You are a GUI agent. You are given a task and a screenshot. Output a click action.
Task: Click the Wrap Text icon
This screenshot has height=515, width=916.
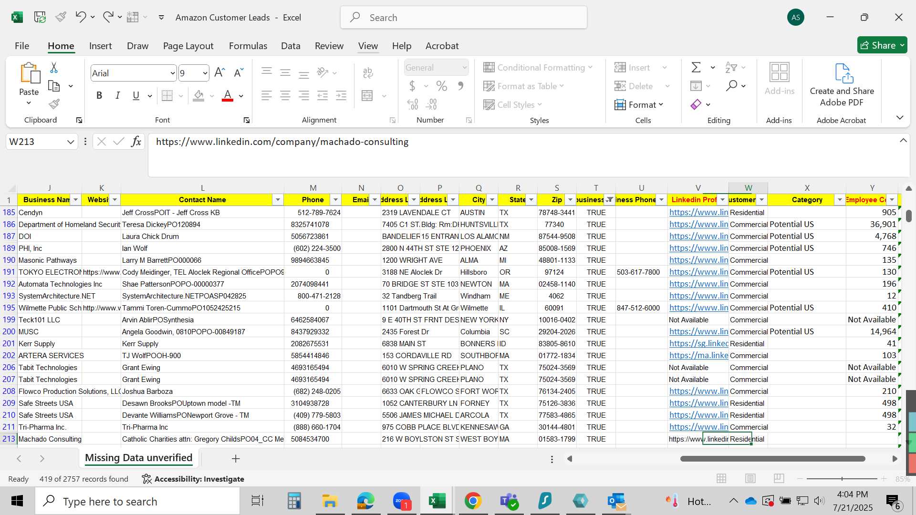point(368,72)
